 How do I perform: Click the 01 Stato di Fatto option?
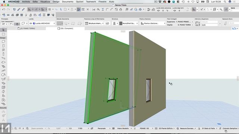[208, 128]
